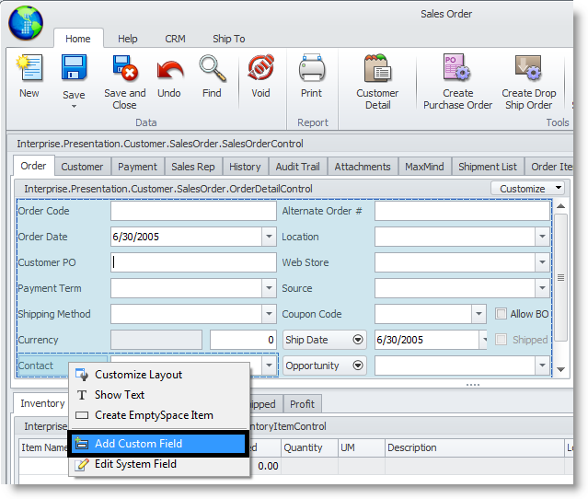Open the CRM ribbon tab
This screenshot has height=499, width=588.
[175, 39]
